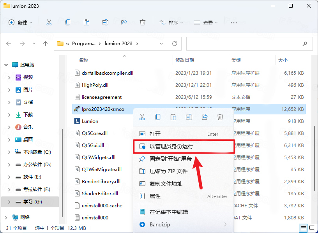Open recent locations dropdown chevron

pyautogui.click(x=34, y=44)
